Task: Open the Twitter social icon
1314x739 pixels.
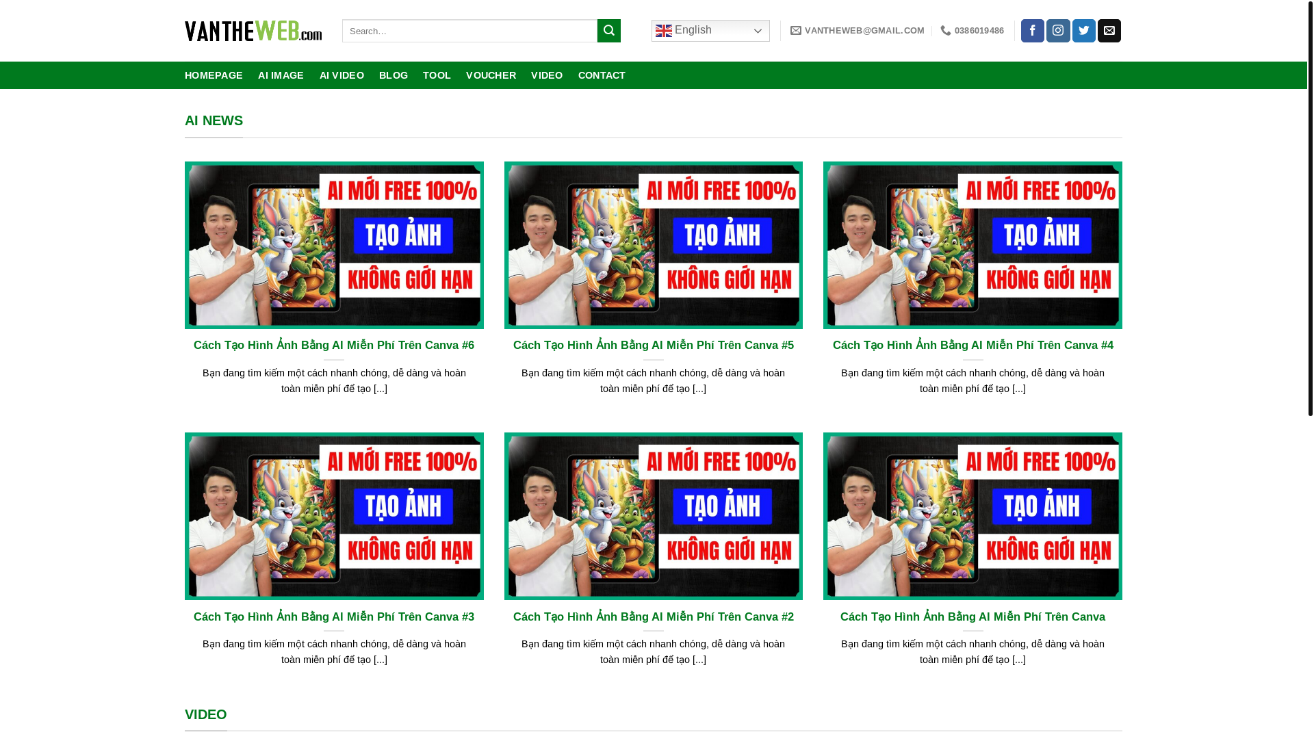Action: pos(1084,31)
